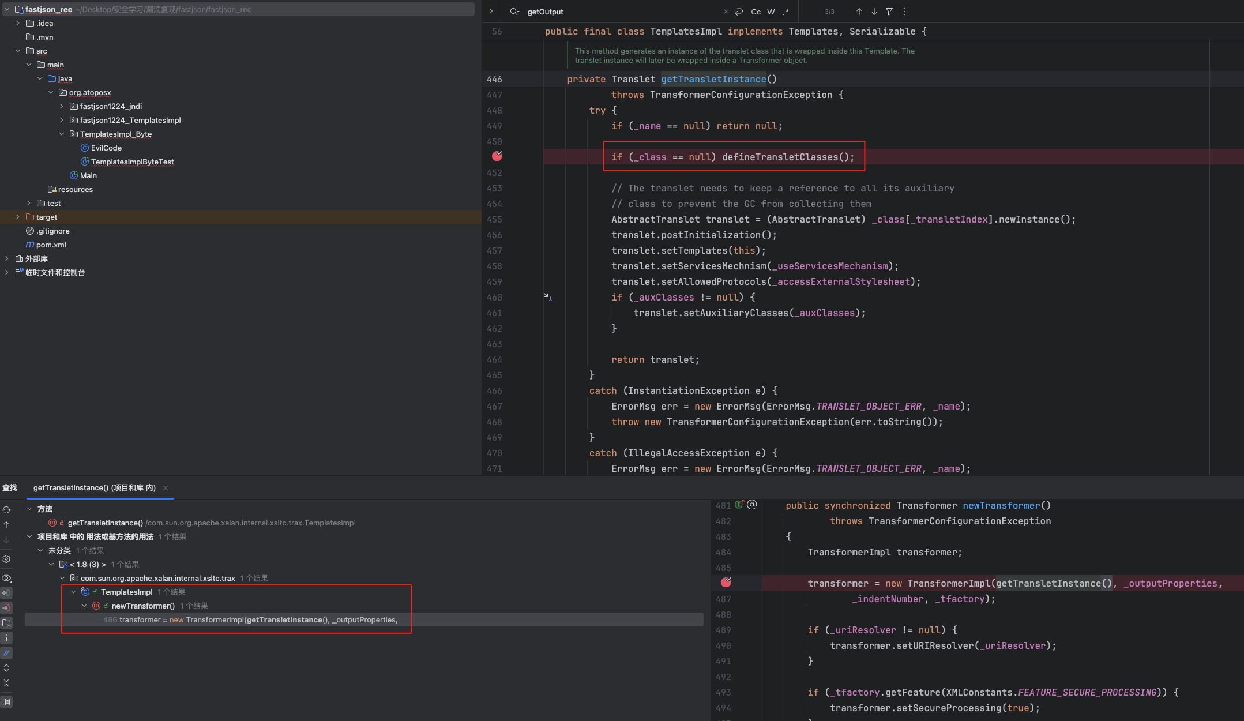This screenshot has height=721, width=1244.
Task: Toggle the preview usages panel icon
Action: (x=6, y=702)
